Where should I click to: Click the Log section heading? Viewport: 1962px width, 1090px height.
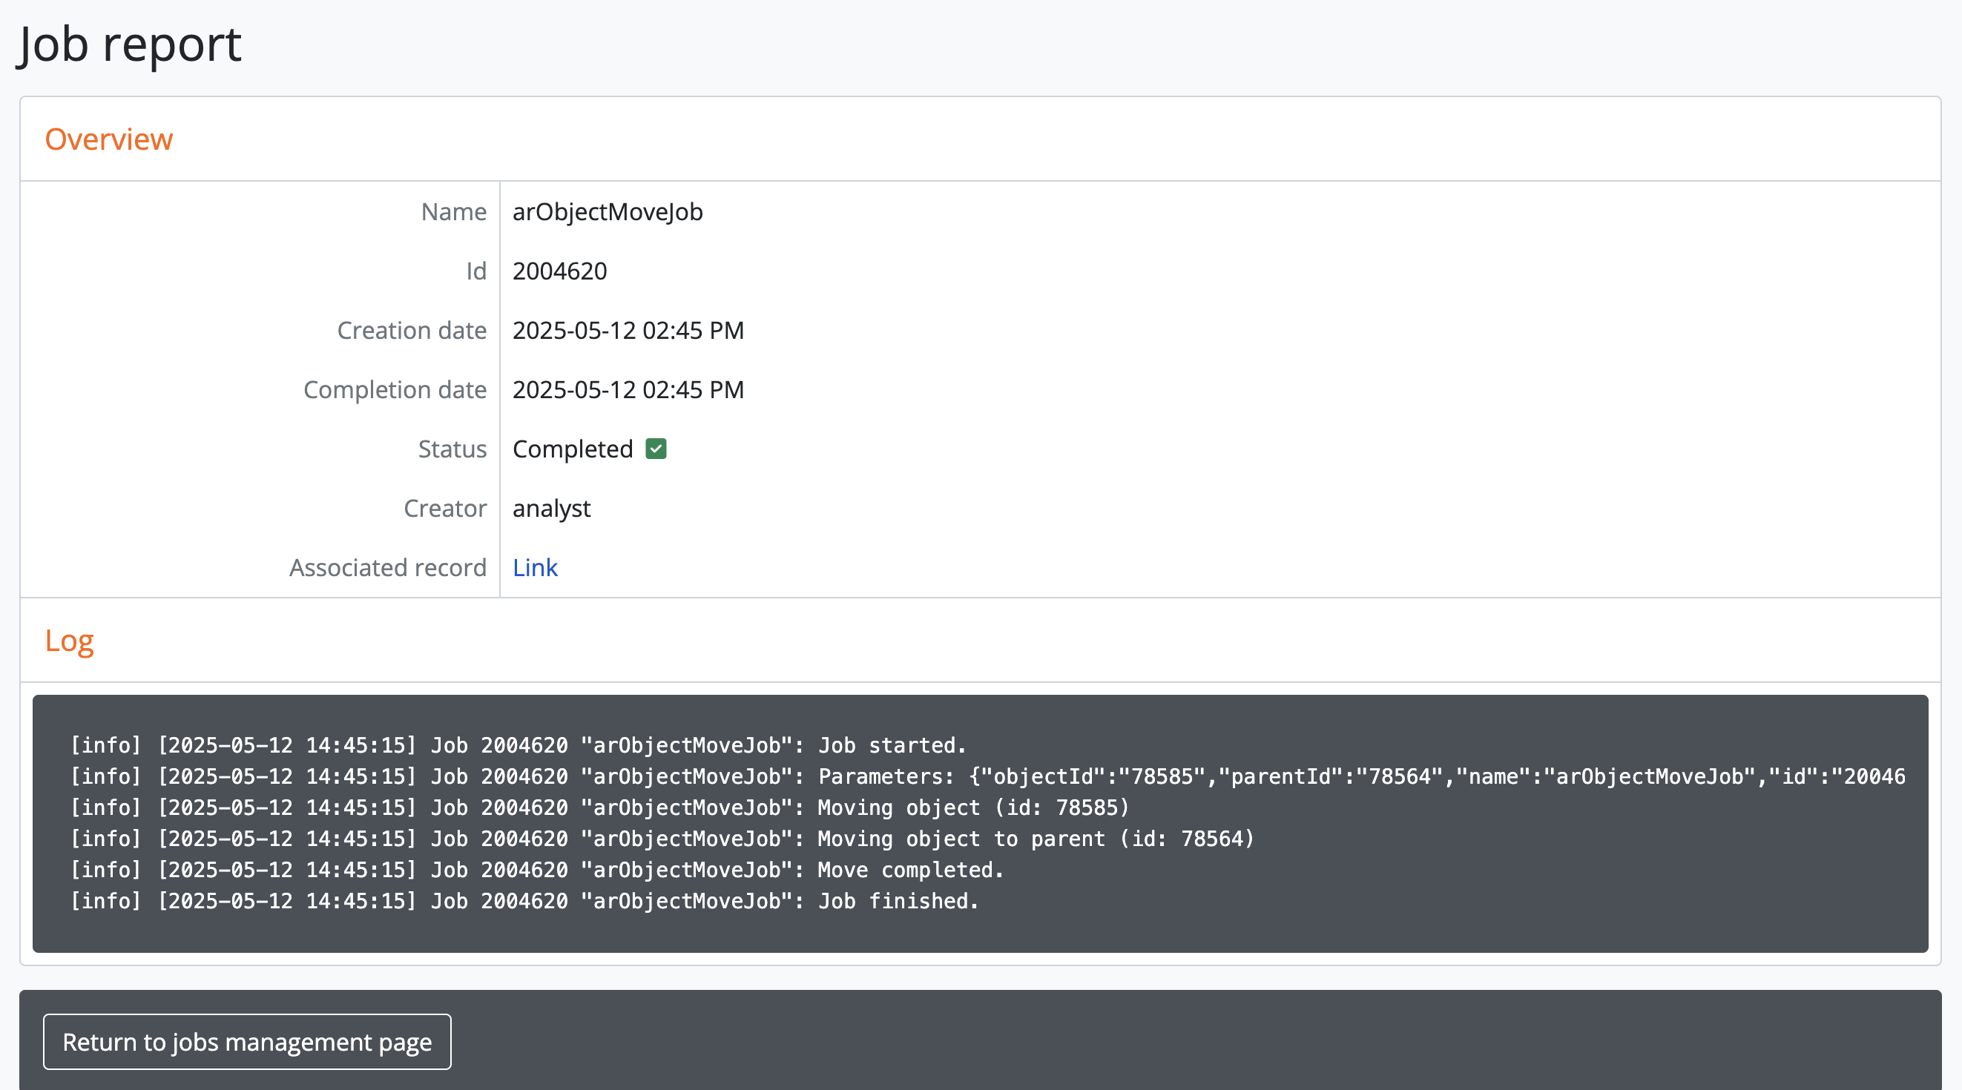[x=69, y=640]
